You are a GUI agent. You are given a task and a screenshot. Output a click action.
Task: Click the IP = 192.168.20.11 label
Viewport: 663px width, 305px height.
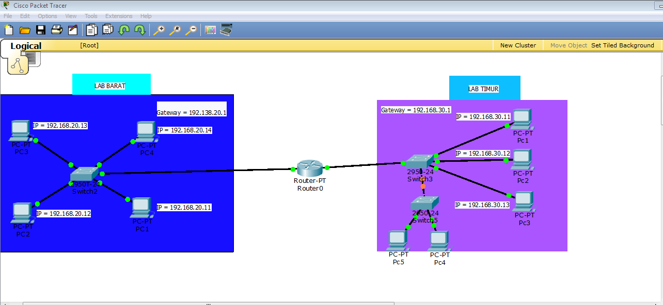click(184, 207)
